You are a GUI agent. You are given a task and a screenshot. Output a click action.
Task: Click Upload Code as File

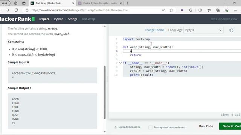coord(130,127)
